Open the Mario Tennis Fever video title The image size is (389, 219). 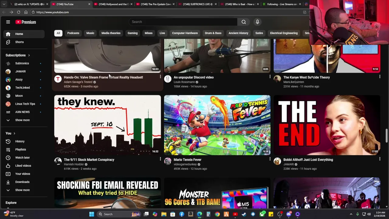point(188,160)
